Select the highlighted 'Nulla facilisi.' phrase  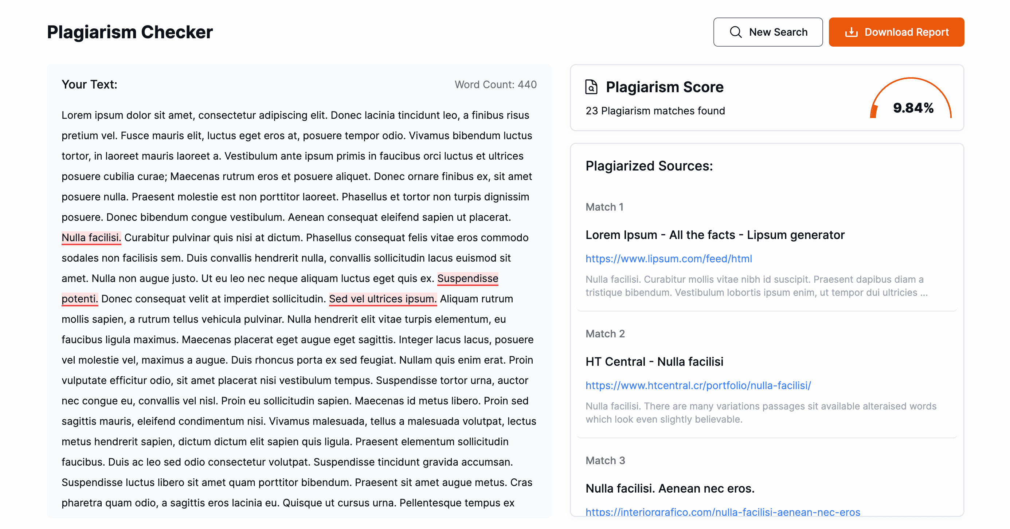[x=91, y=237]
